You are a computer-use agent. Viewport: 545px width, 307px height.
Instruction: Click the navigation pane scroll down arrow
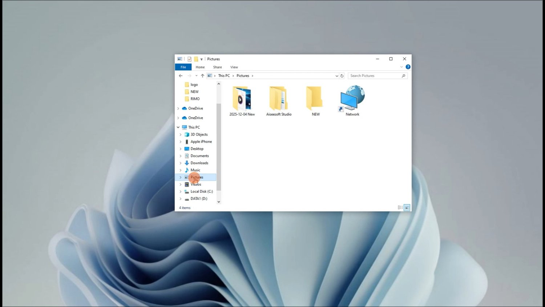point(219,202)
